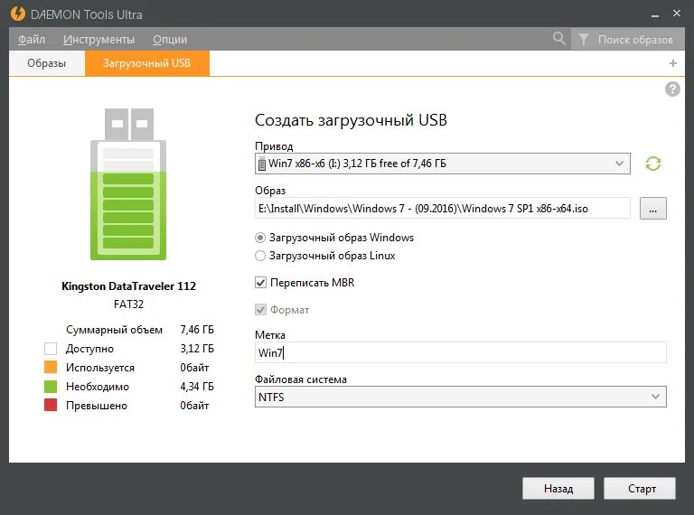Click the green Необходимо color swatch
The width and height of the screenshot is (694, 515).
tap(51, 387)
